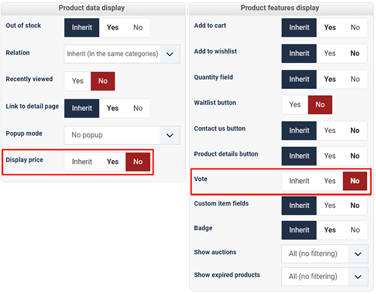The image size is (376, 294).
Task: Open the Relation dropdown chevron
Action: click(170, 54)
